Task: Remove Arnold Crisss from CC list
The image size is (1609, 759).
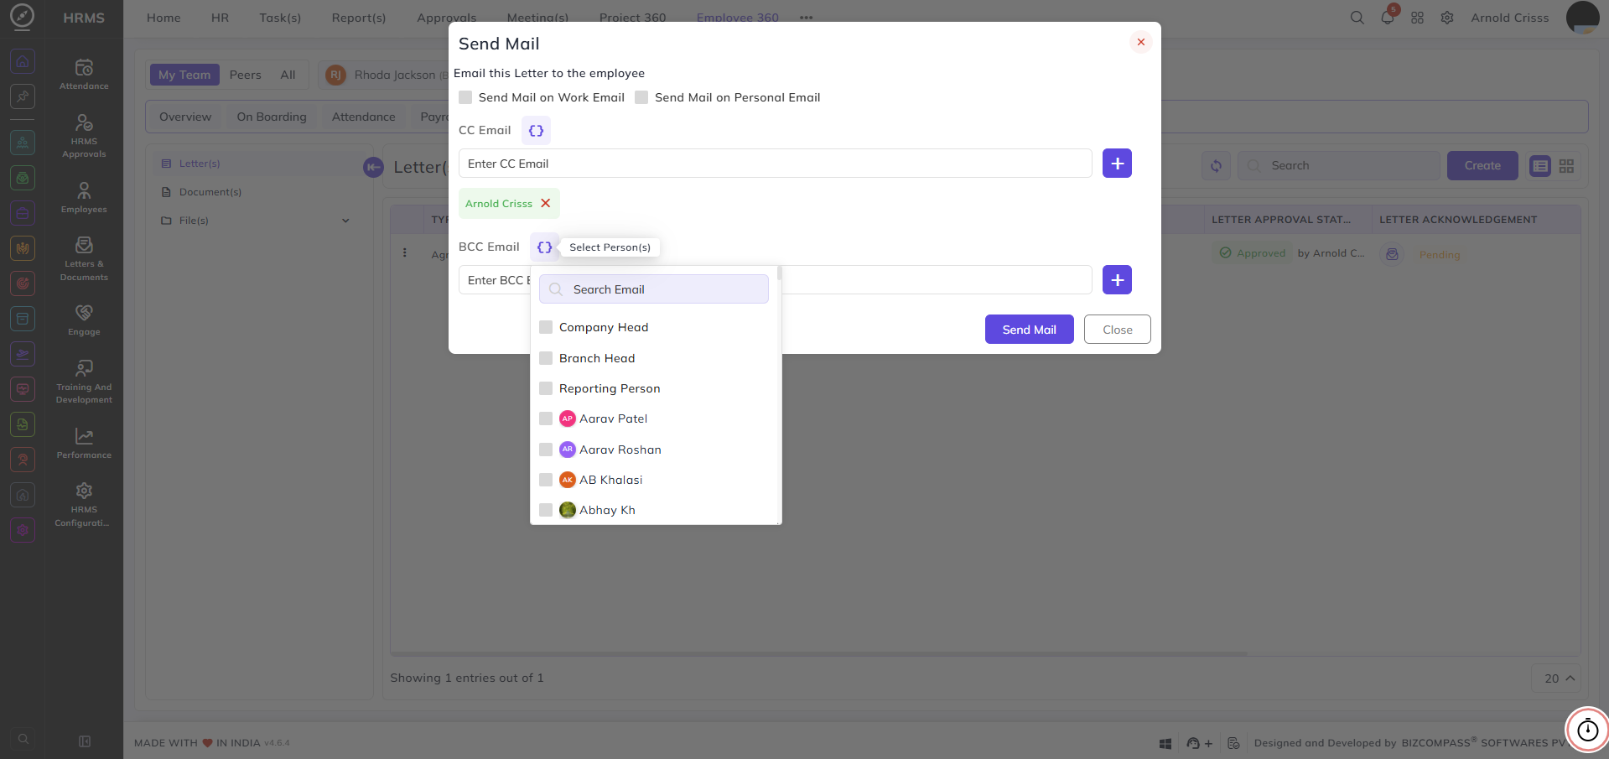Action: [546, 203]
